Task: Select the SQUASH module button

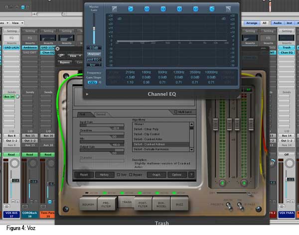Action: click(88, 204)
